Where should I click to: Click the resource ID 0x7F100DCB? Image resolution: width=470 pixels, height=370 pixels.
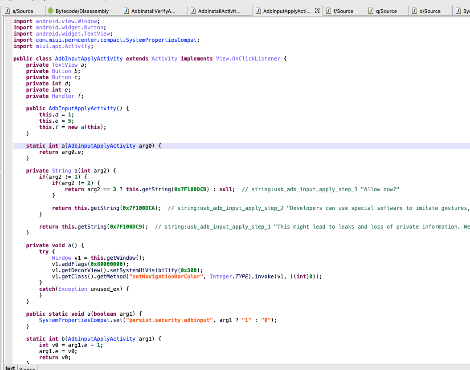pyautogui.click(x=190, y=189)
